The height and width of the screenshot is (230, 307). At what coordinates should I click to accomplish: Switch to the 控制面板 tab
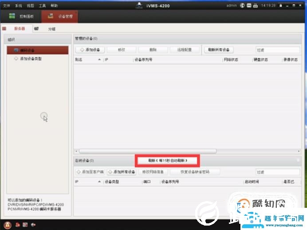(21, 16)
